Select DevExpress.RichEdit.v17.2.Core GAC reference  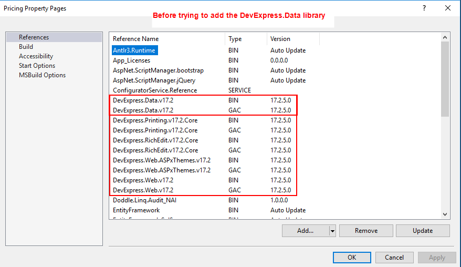155,150
